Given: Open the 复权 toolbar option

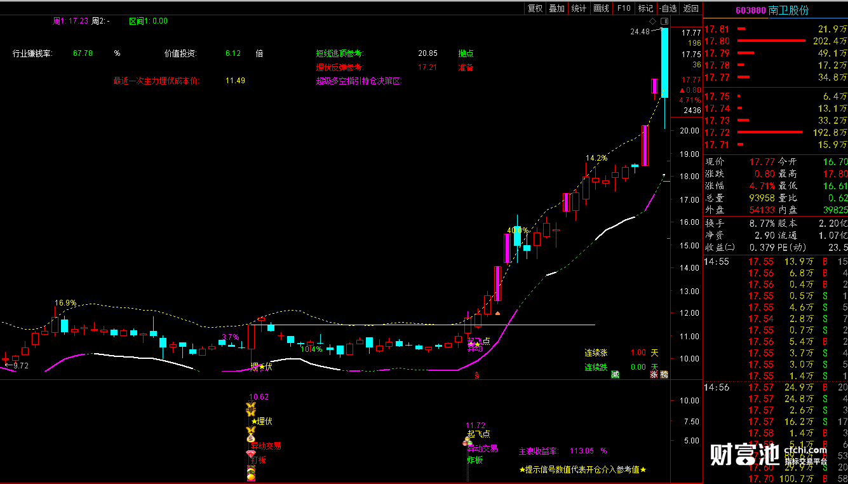Looking at the screenshot, I should (x=535, y=8).
